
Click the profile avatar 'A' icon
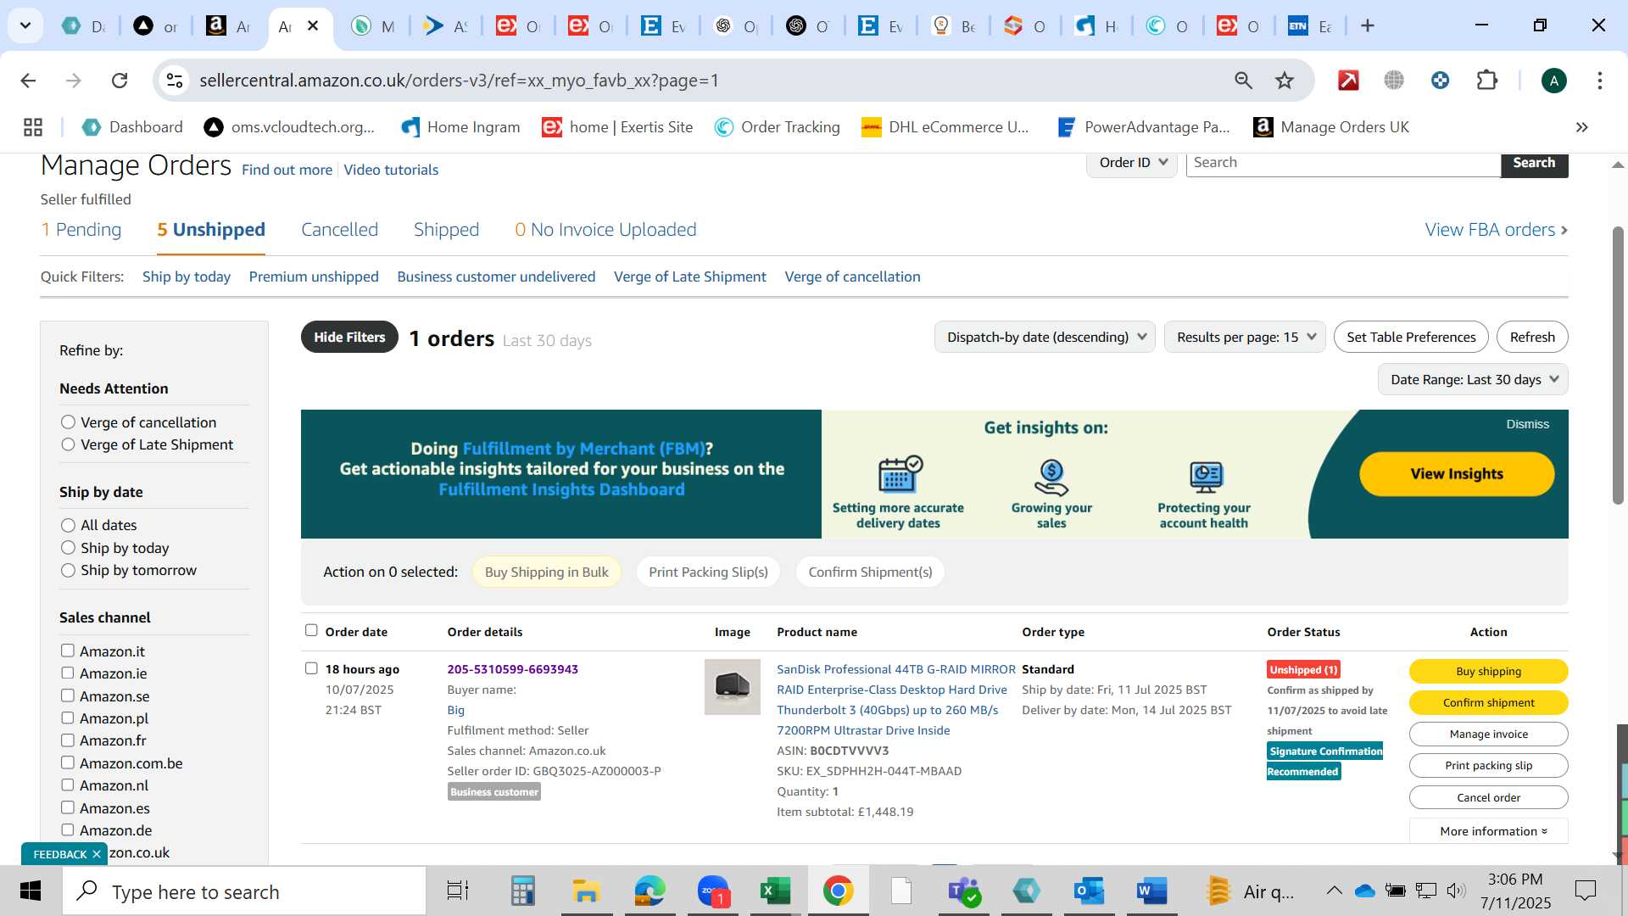pyautogui.click(x=1553, y=81)
